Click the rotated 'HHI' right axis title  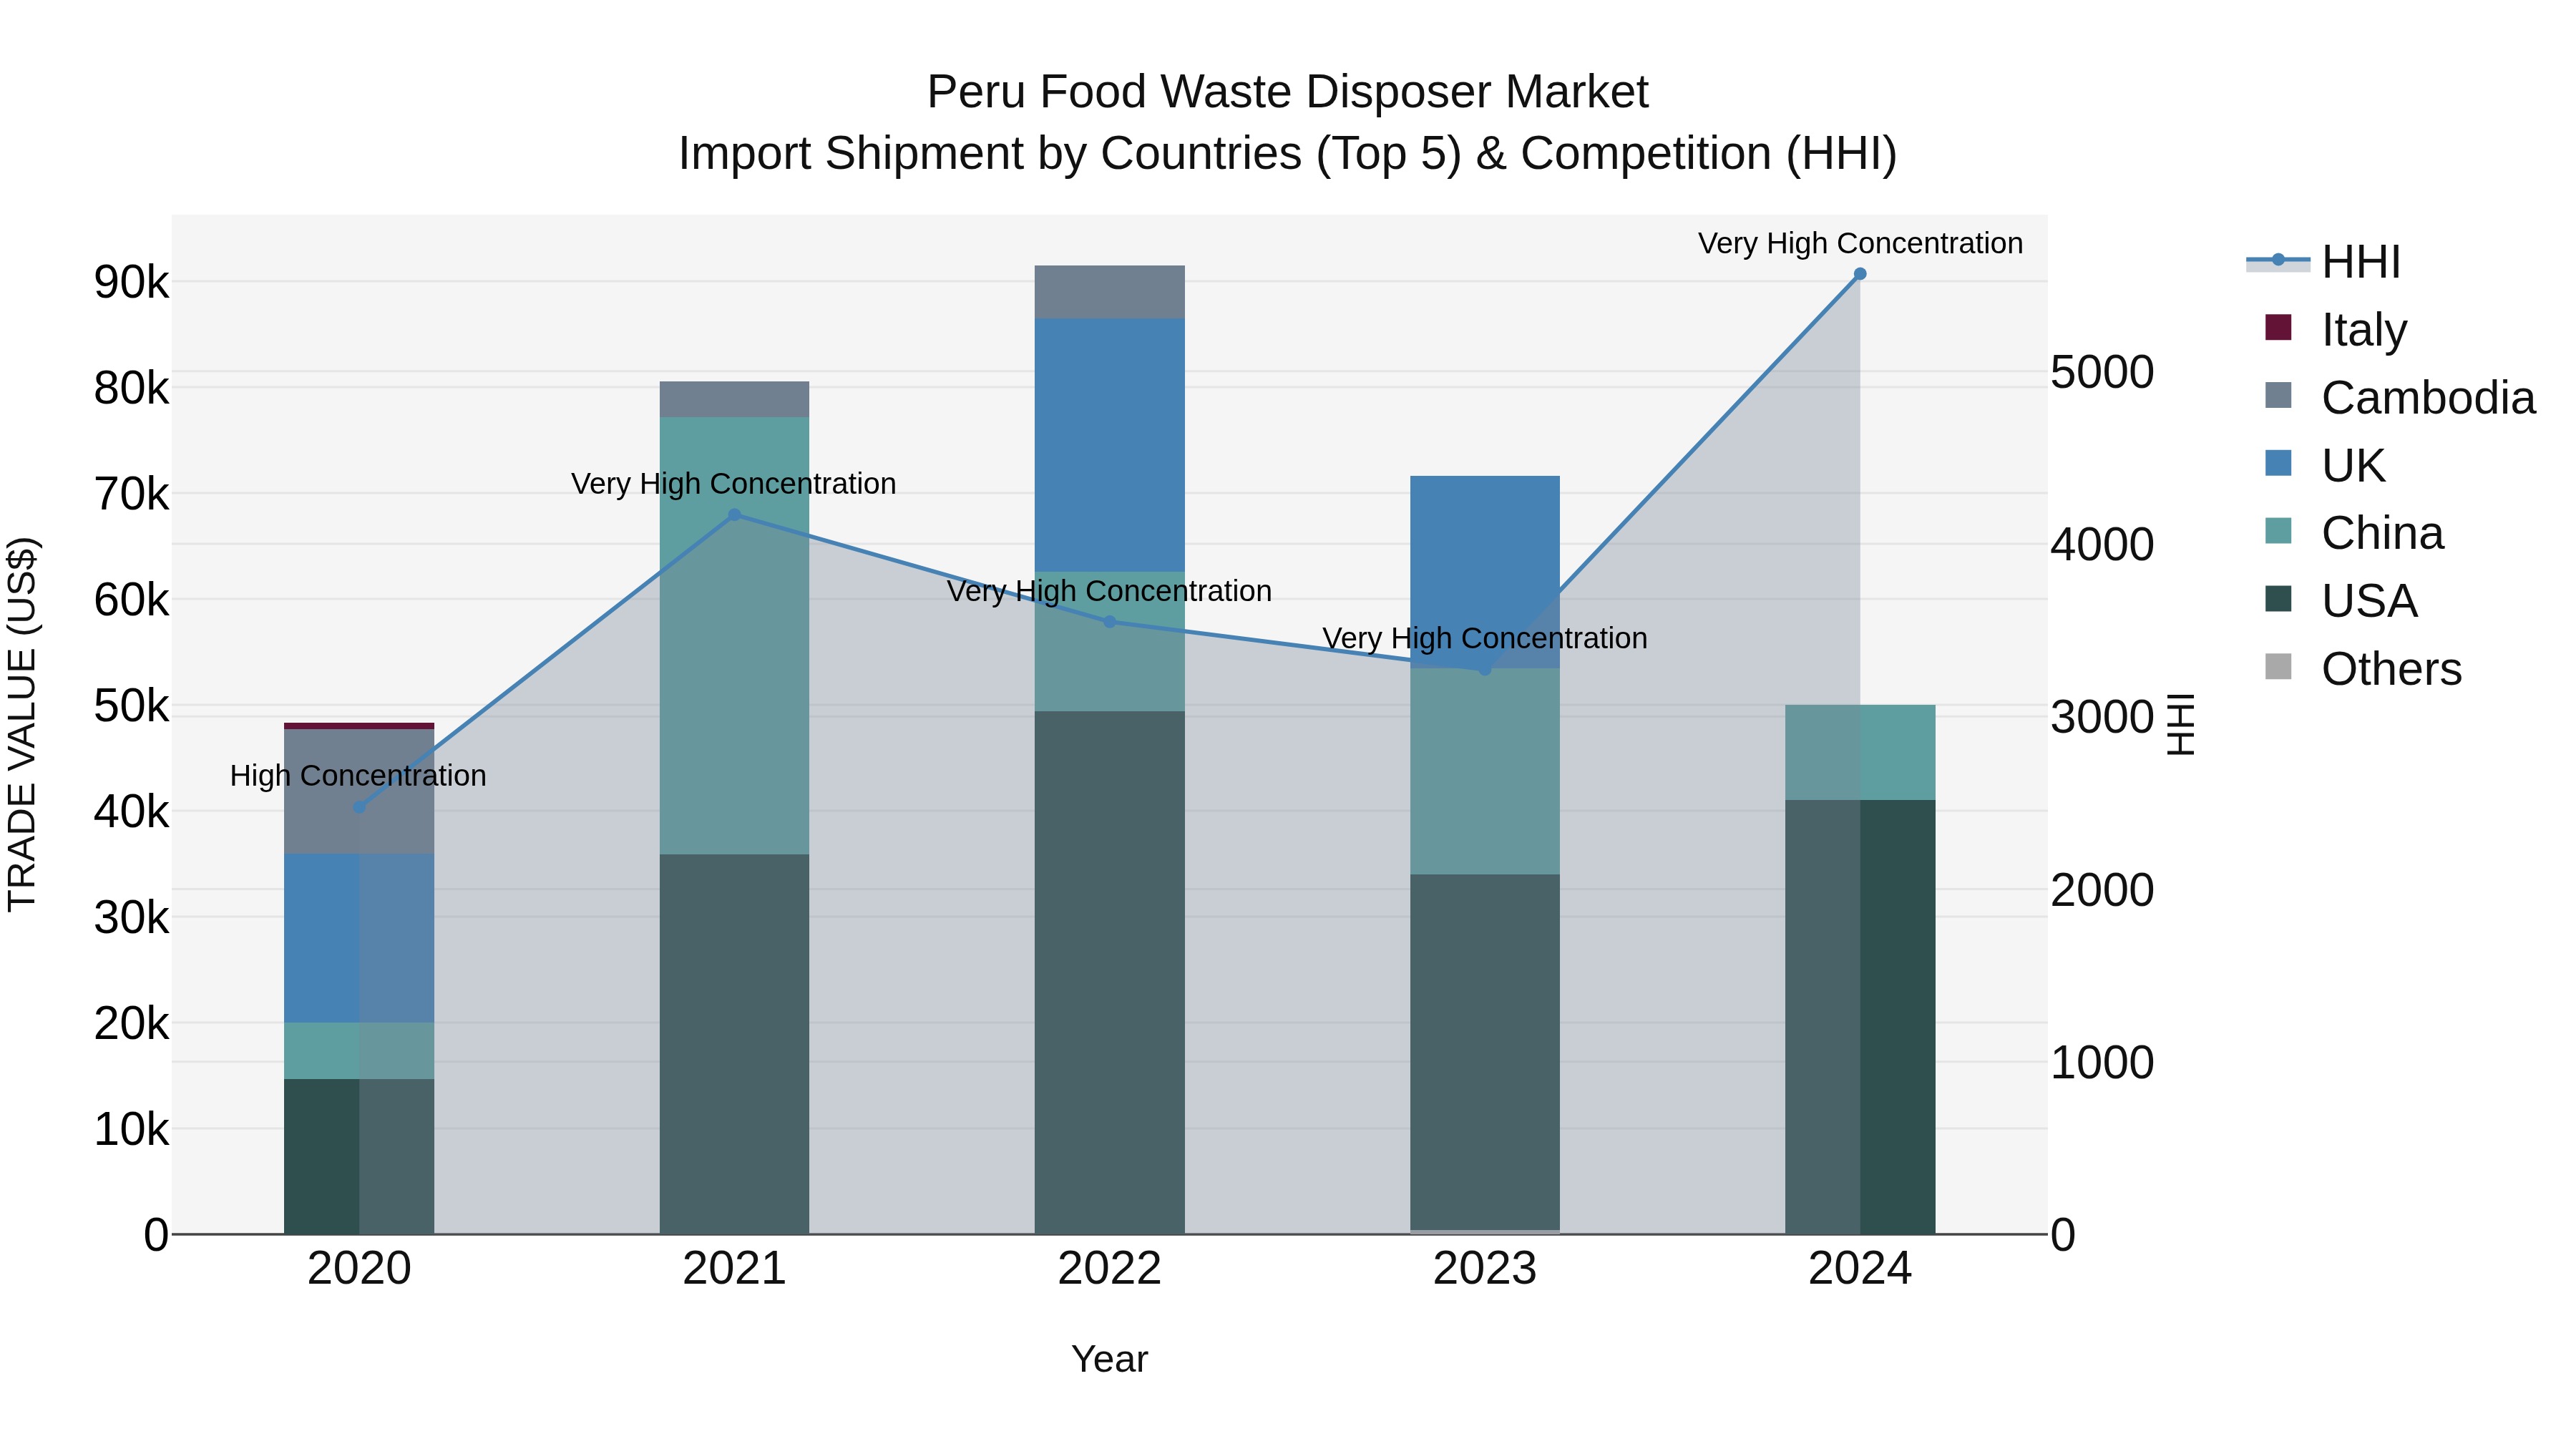(2180, 724)
